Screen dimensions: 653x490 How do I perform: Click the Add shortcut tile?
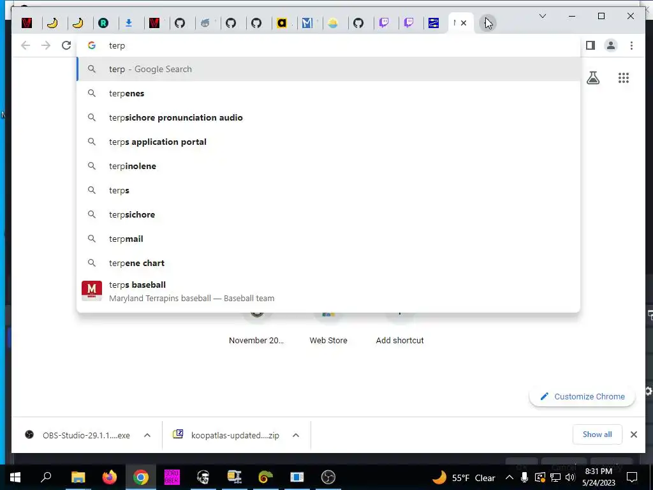click(400, 329)
